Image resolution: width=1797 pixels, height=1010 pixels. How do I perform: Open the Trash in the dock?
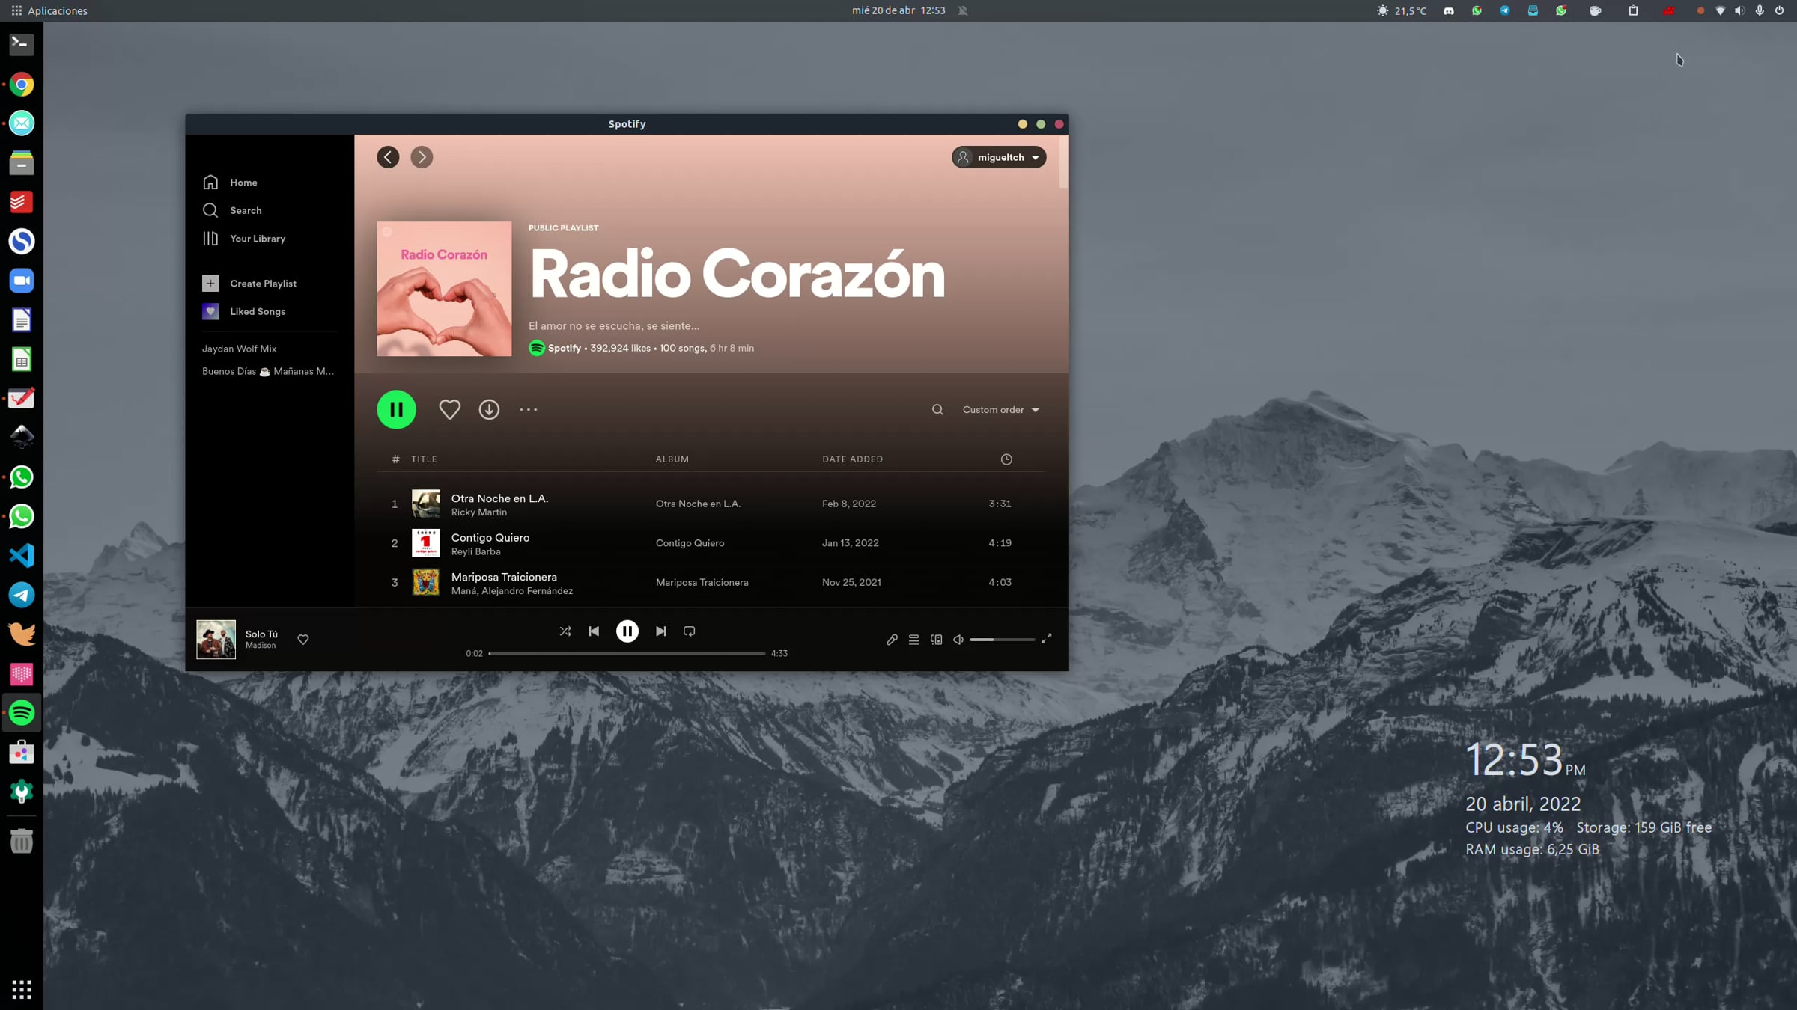coord(22,841)
